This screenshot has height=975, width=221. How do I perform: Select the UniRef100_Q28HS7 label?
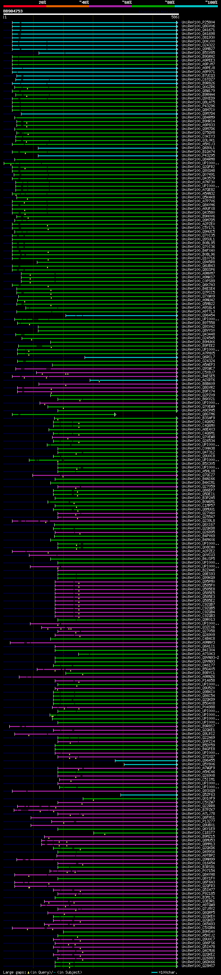click(198, 966)
